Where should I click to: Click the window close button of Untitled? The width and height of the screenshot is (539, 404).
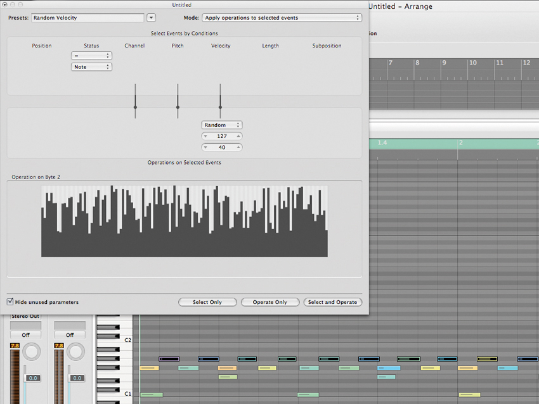tap(5, 4)
